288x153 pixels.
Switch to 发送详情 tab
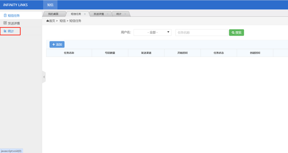99,14
